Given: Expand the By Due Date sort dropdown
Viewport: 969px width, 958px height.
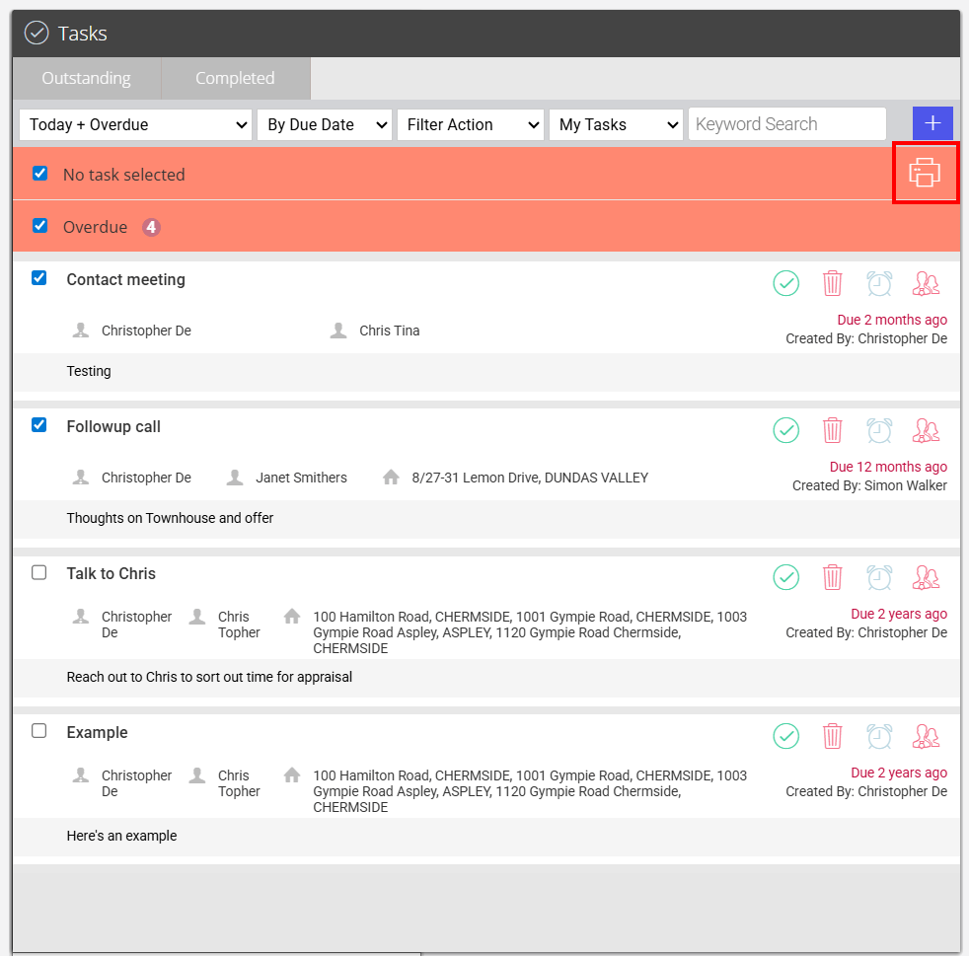Looking at the screenshot, I should (x=325, y=125).
